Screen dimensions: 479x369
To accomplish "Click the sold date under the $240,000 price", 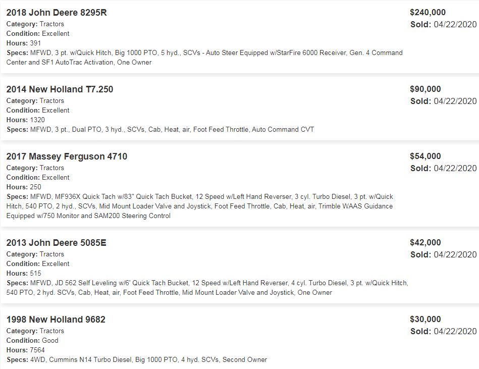I will (x=443, y=24).
